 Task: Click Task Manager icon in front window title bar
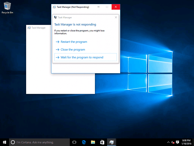click(x=54, y=7)
